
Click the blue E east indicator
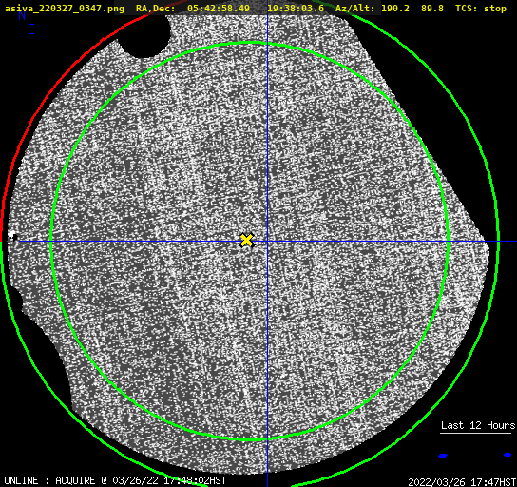click(x=31, y=29)
